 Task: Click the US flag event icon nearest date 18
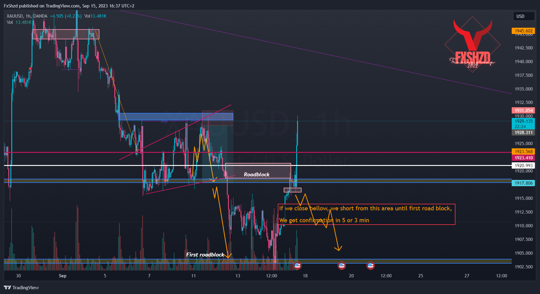pyautogui.click(x=297, y=266)
